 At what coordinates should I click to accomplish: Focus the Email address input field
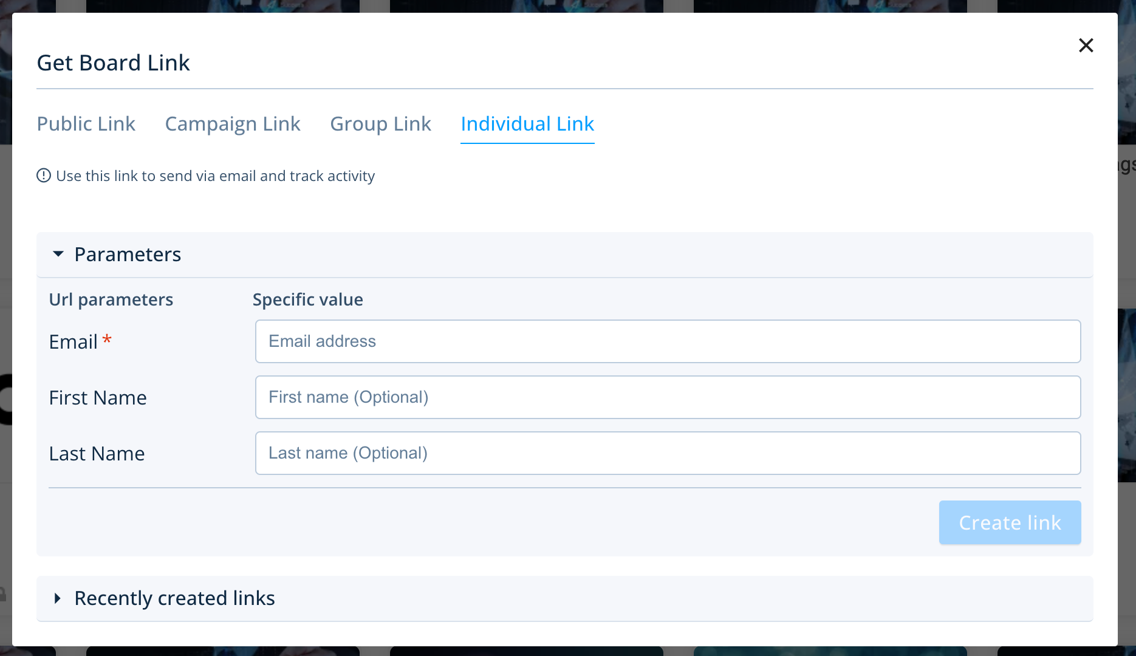[x=667, y=341]
